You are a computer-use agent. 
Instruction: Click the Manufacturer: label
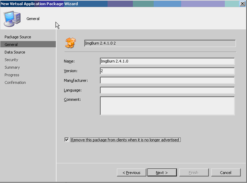(x=76, y=80)
